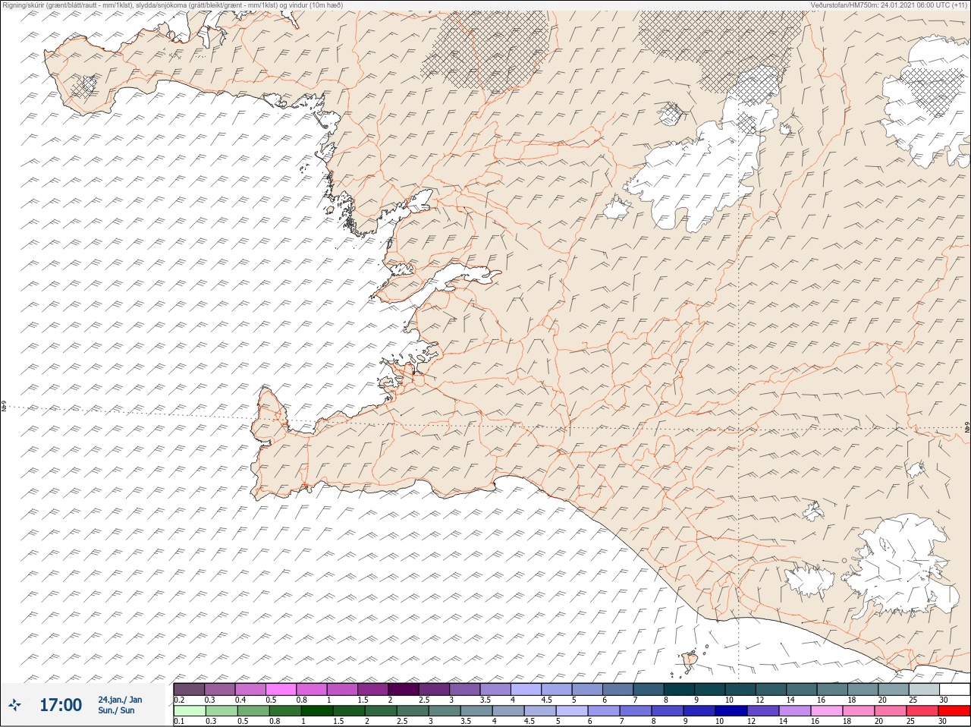Select the darkest purple top swatch between 2 and 2.5

point(404,689)
